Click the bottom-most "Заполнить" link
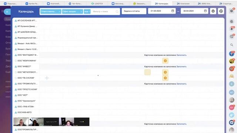The width and height of the screenshot is (237, 133). click(x=181, y=124)
